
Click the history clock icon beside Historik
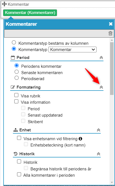[x=16, y=154]
